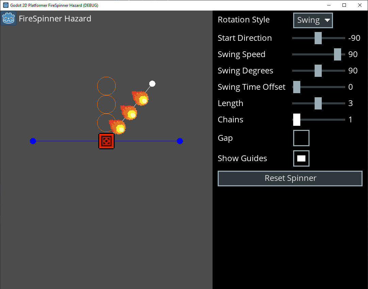Click the Chains slider track
The image size is (368, 289).
(319, 119)
